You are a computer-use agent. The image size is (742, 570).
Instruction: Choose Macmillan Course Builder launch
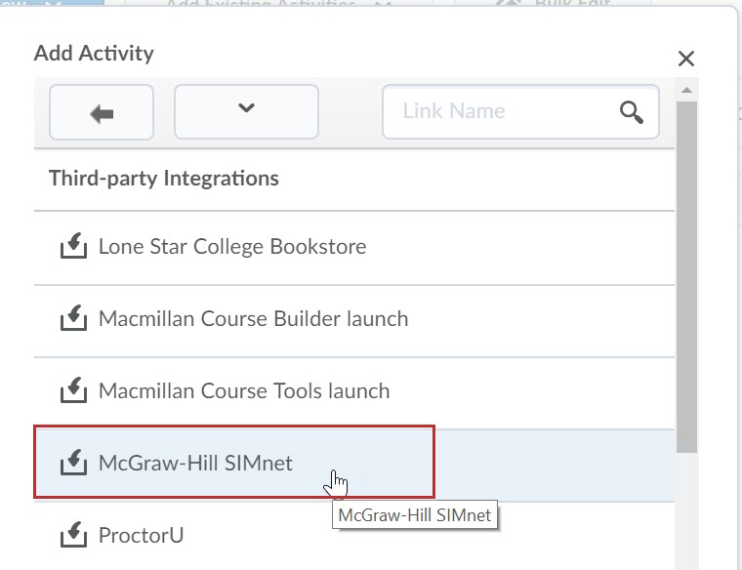point(253,319)
